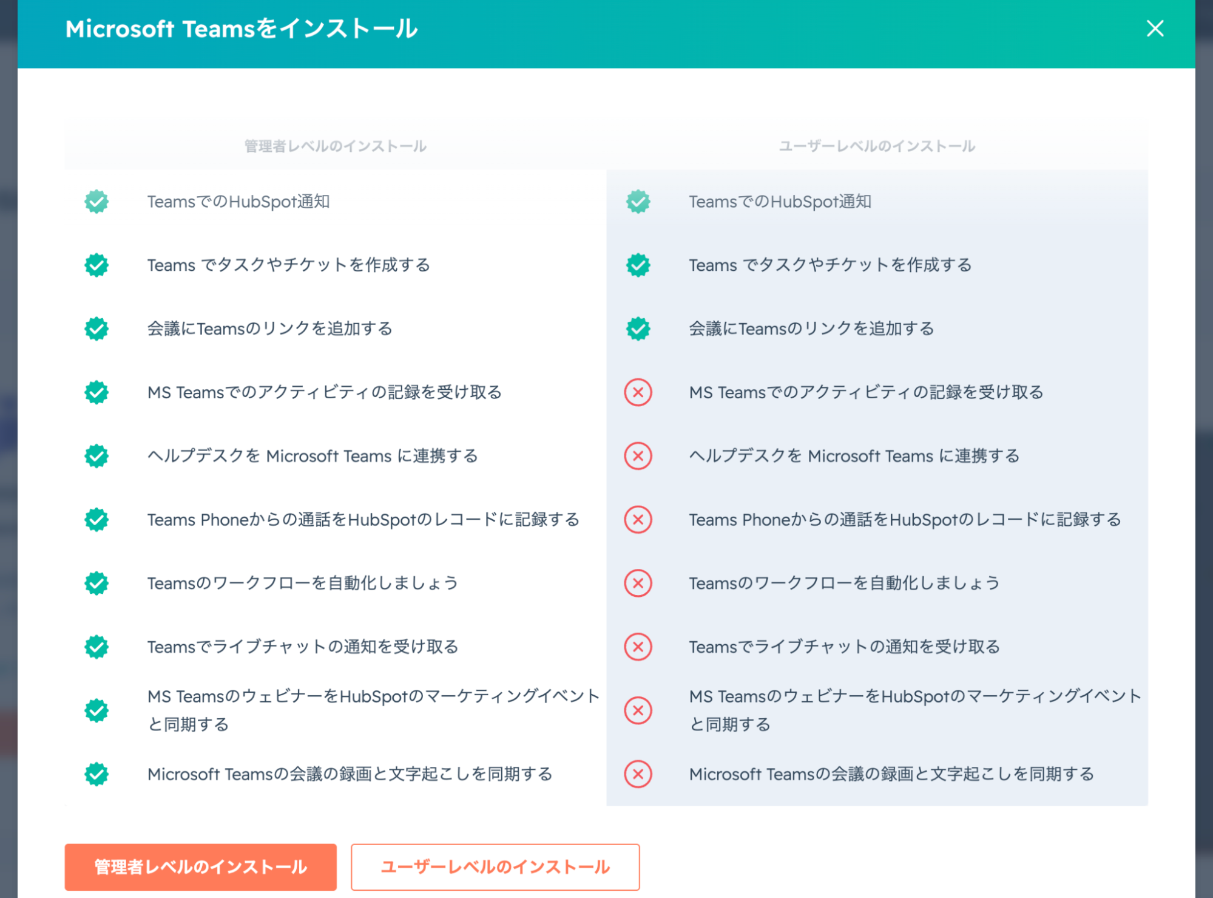Click admin column text TeamsでのHubSpot通知
This screenshot has height=898, width=1213.
coord(238,202)
